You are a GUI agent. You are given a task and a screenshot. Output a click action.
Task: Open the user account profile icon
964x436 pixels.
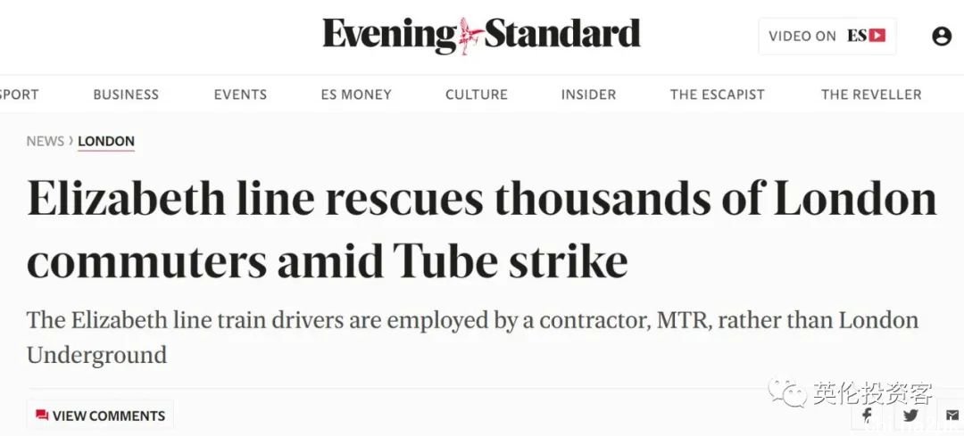tap(941, 37)
